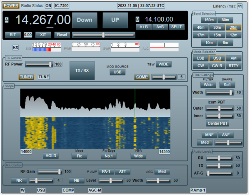Click the frequency UP button
Viewport: 250px width, 196px height.
(x=115, y=20)
